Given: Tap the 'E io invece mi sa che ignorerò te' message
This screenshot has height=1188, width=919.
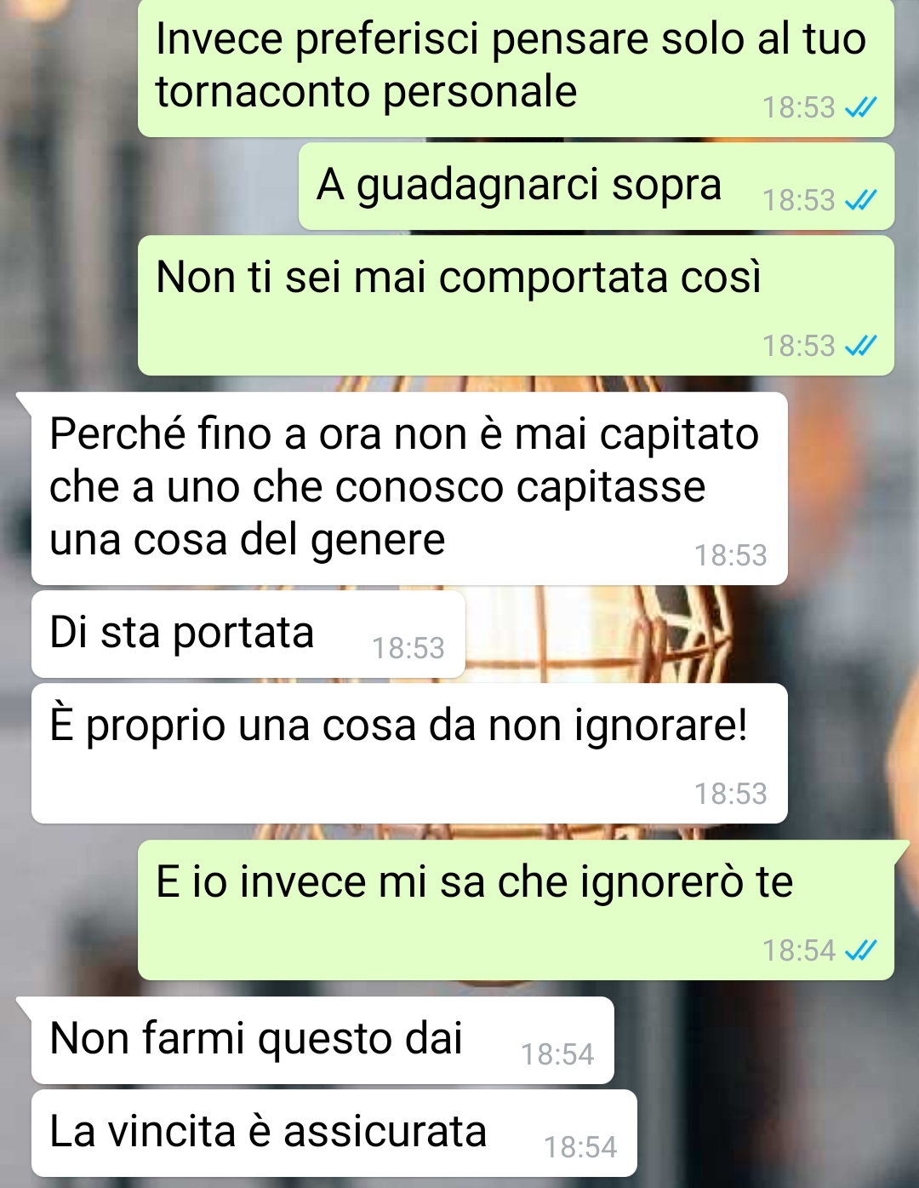Looking at the screenshot, I should pyautogui.click(x=516, y=910).
